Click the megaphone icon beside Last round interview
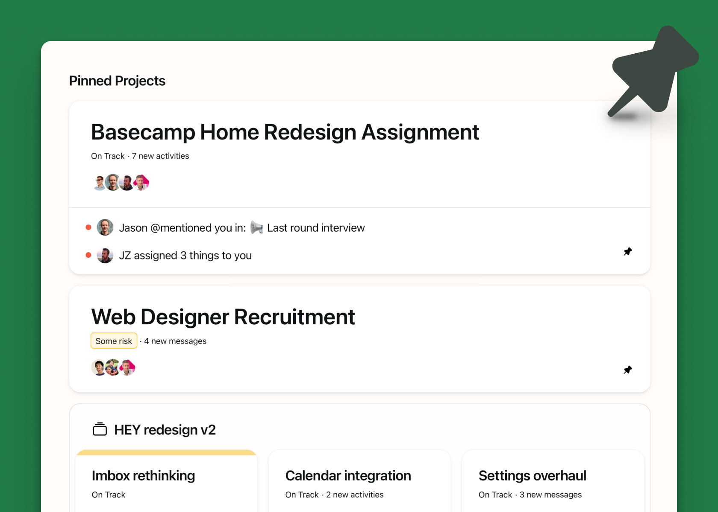 click(x=256, y=227)
